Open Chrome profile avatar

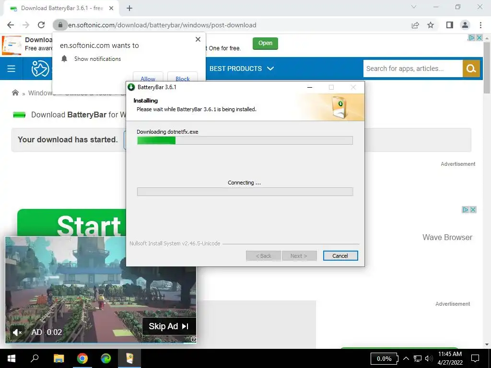pos(465,25)
